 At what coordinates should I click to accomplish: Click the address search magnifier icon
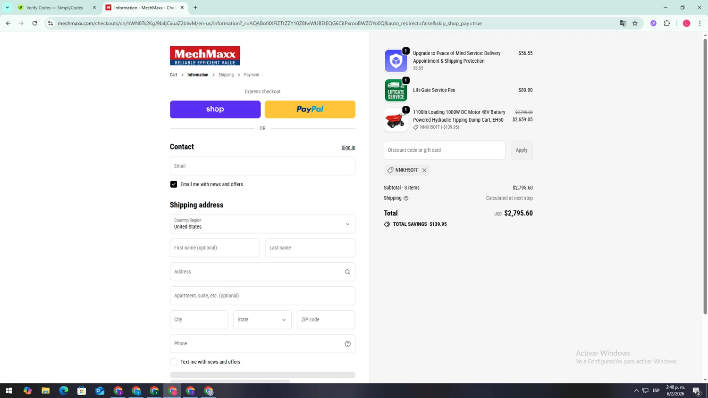(x=347, y=272)
